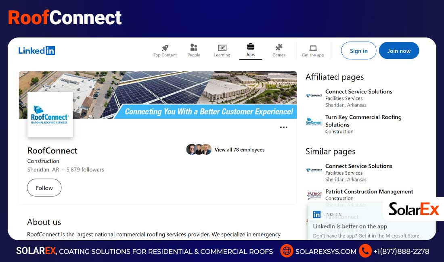This screenshot has width=444, height=262.
Task: Click the employee avatars cluster
Action: pos(199,149)
